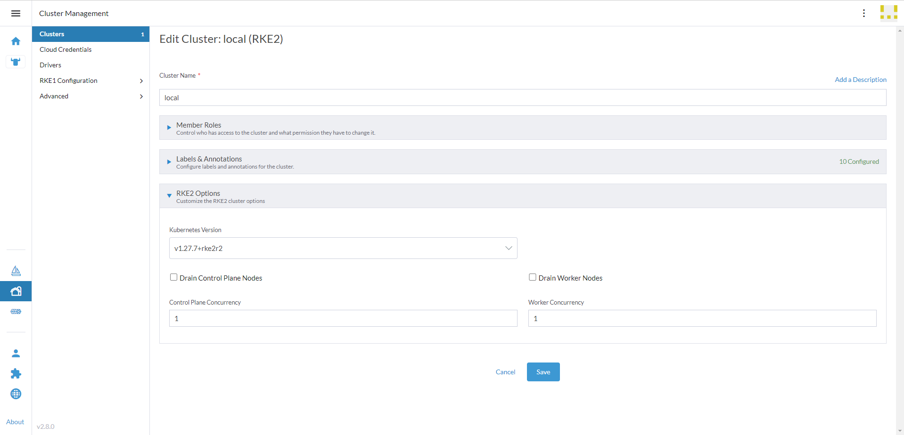Open the Kubernetes Version dropdown
This screenshot has width=904, height=435.
coord(343,248)
